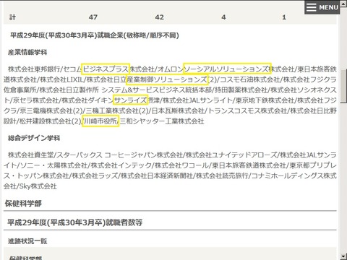The height and width of the screenshot is (260, 347).
Task: Click the text ソーシアルソリューションズ
Action: pos(227,69)
